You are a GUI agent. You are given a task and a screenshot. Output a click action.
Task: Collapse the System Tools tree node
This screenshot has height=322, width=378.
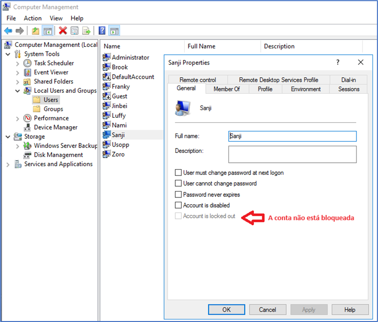[8, 54]
